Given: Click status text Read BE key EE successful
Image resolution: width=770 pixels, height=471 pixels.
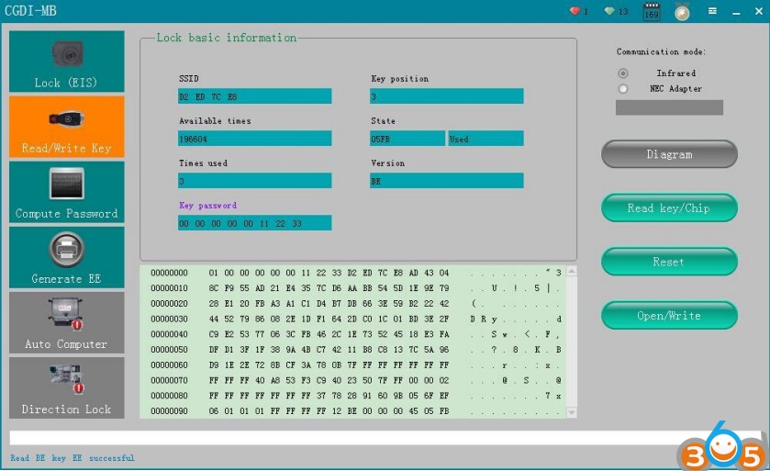Looking at the screenshot, I should tap(73, 458).
